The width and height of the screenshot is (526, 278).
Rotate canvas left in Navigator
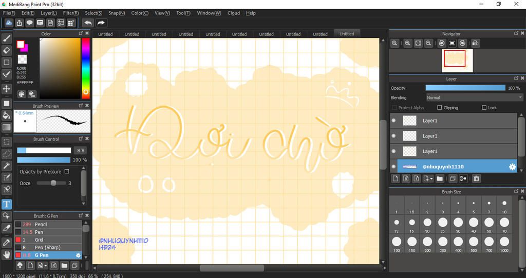coord(442,43)
